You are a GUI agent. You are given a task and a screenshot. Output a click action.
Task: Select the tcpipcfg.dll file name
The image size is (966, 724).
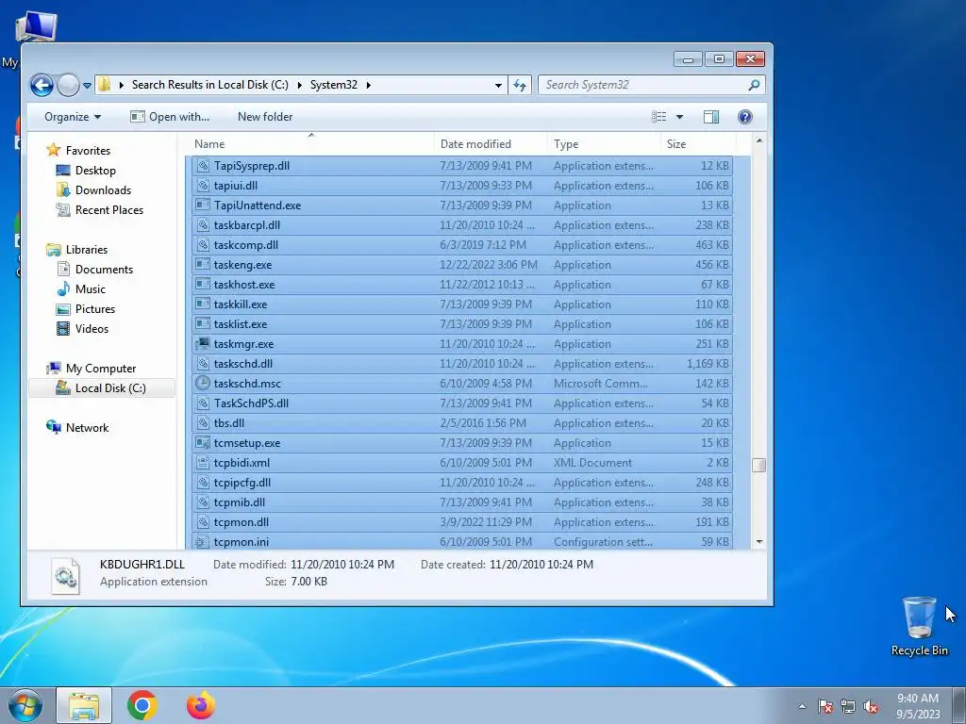(x=242, y=483)
